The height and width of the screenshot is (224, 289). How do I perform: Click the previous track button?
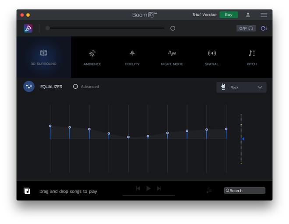pyautogui.click(x=138, y=188)
